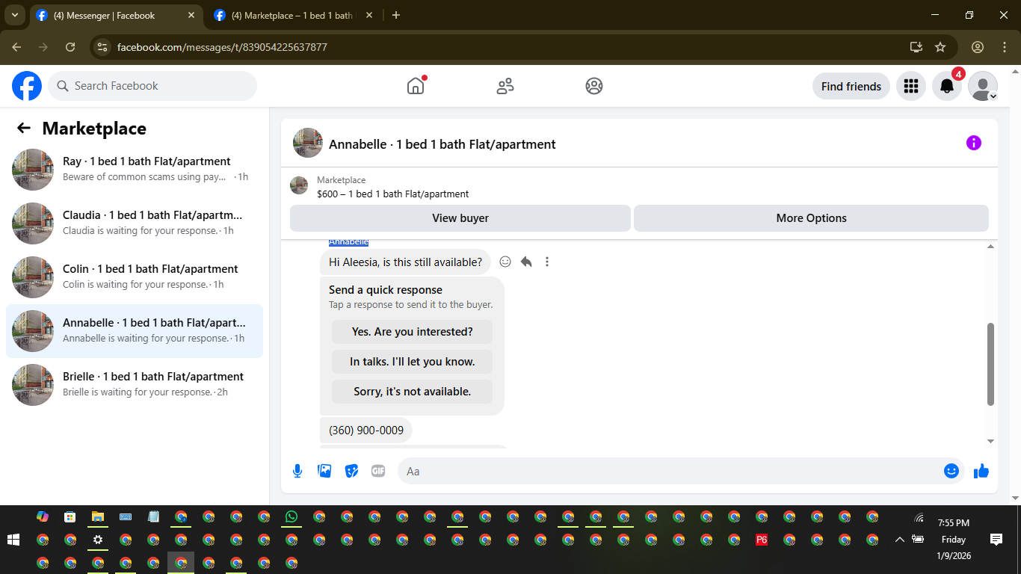Open emoji picker in message box
Image resolution: width=1021 pixels, height=574 pixels.
(x=951, y=471)
